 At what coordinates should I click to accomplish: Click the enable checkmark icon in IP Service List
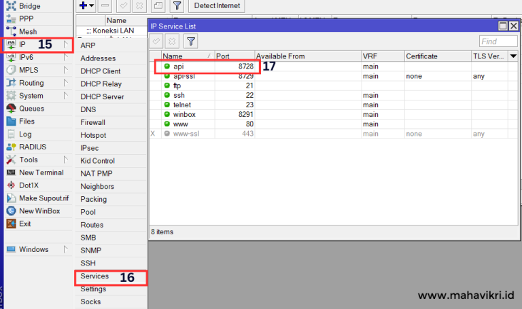(x=156, y=41)
